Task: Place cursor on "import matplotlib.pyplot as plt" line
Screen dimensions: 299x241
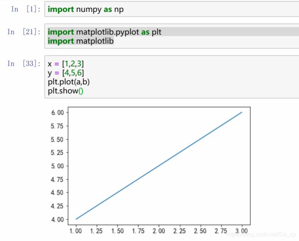Action: [104, 33]
